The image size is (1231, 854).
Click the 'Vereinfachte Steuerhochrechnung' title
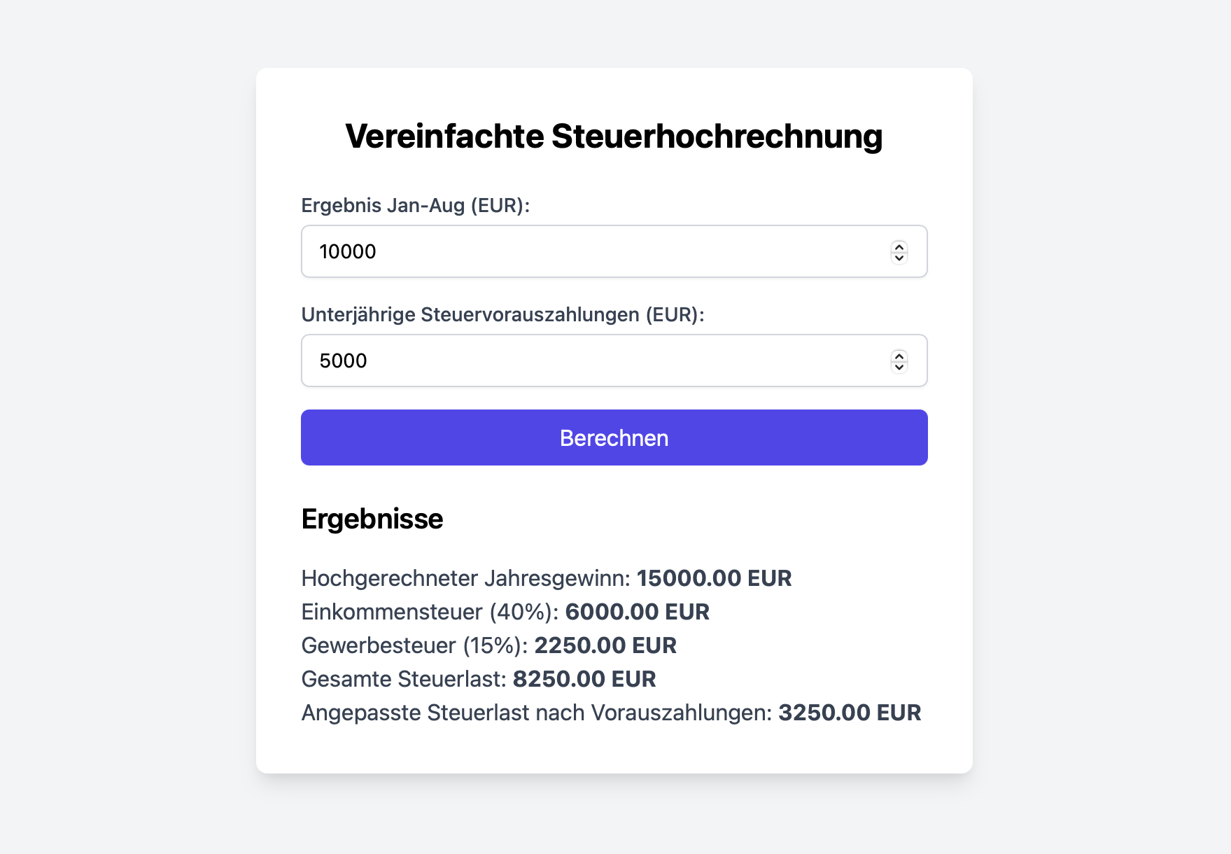[614, 136]
